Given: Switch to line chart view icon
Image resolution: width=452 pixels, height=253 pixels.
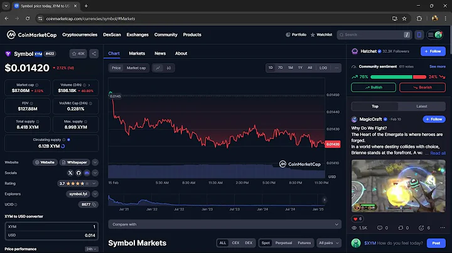Looking at the screenshot, I should [x=158, y=68].
